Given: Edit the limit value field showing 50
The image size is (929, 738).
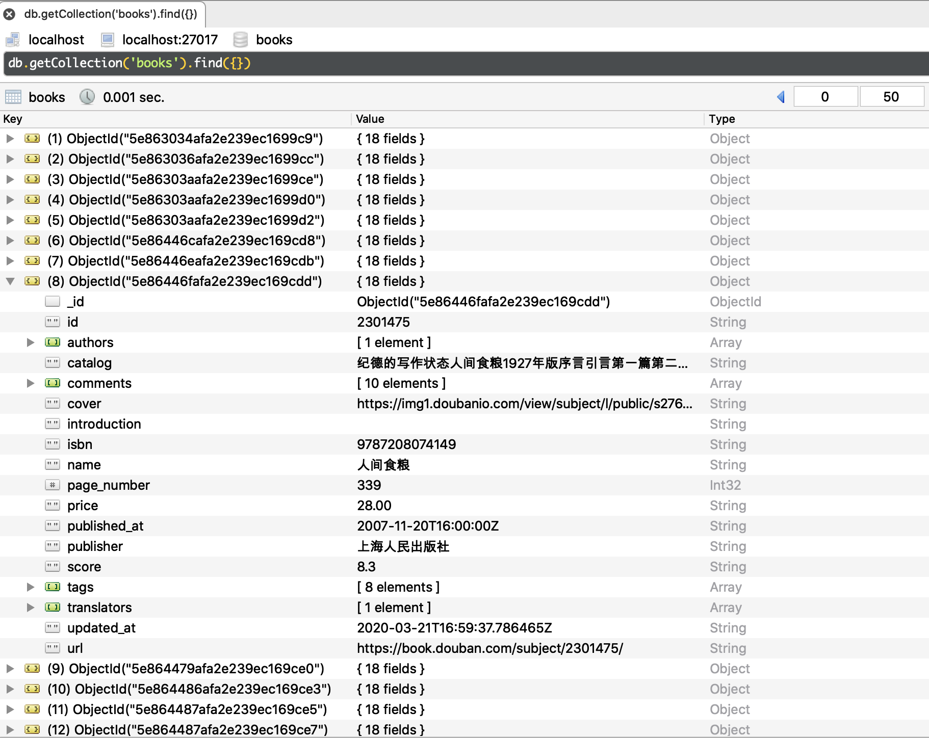Looking at the screenshot, I should [891, 97].
